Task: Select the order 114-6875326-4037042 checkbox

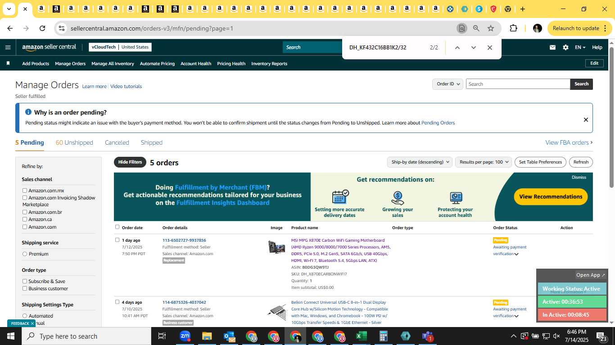Action: (x=118, y=302)
